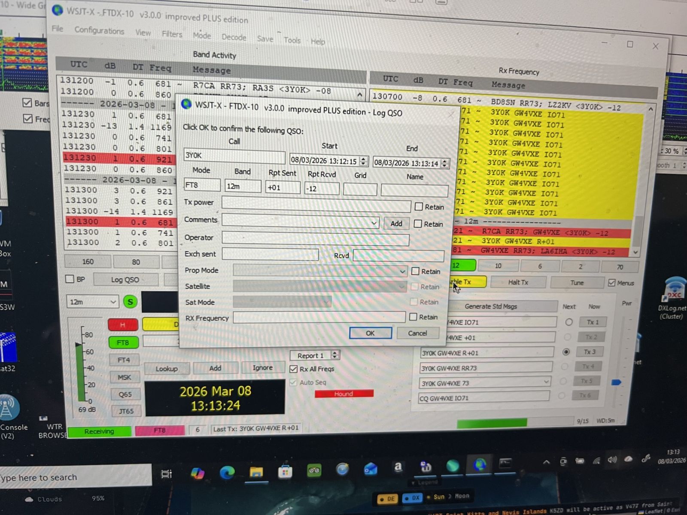The height and width of the screenshot is (515, 687).
Task: Select the Tx 1 Next radio button
Action: pyautogui.click(x=569, y=322)
